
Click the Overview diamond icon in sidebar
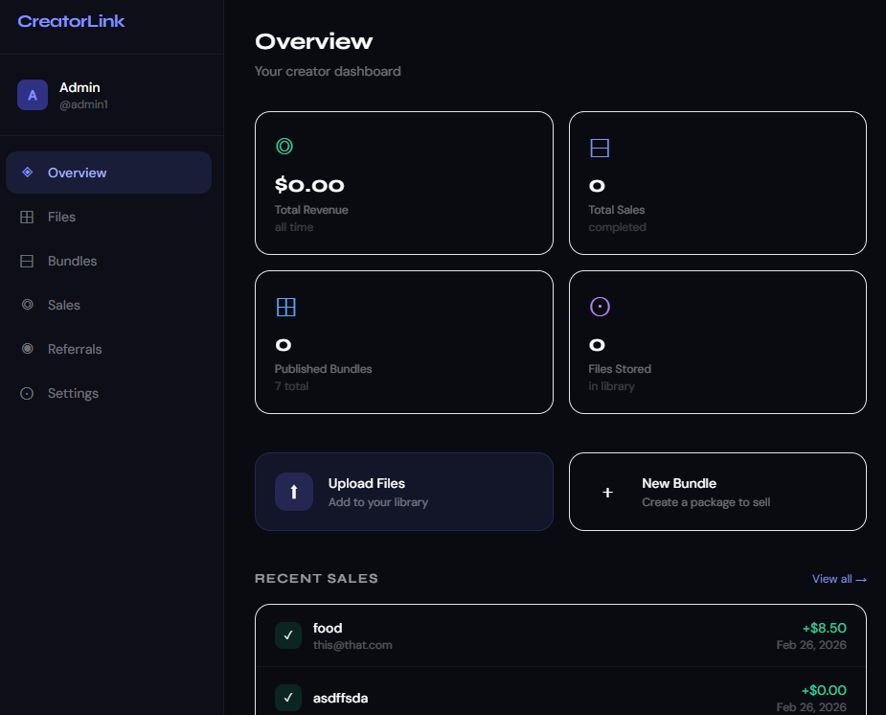pyautogui.click(x=27, y=173)
